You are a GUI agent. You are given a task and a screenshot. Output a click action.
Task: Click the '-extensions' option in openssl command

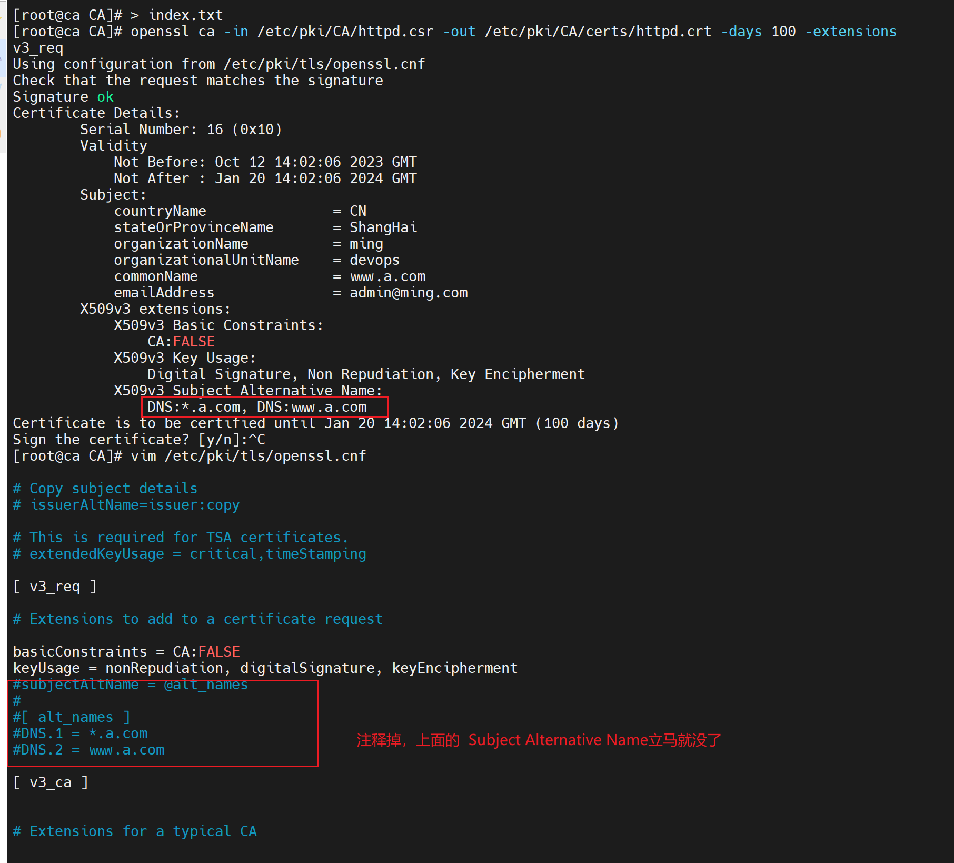tap(850, 32)
